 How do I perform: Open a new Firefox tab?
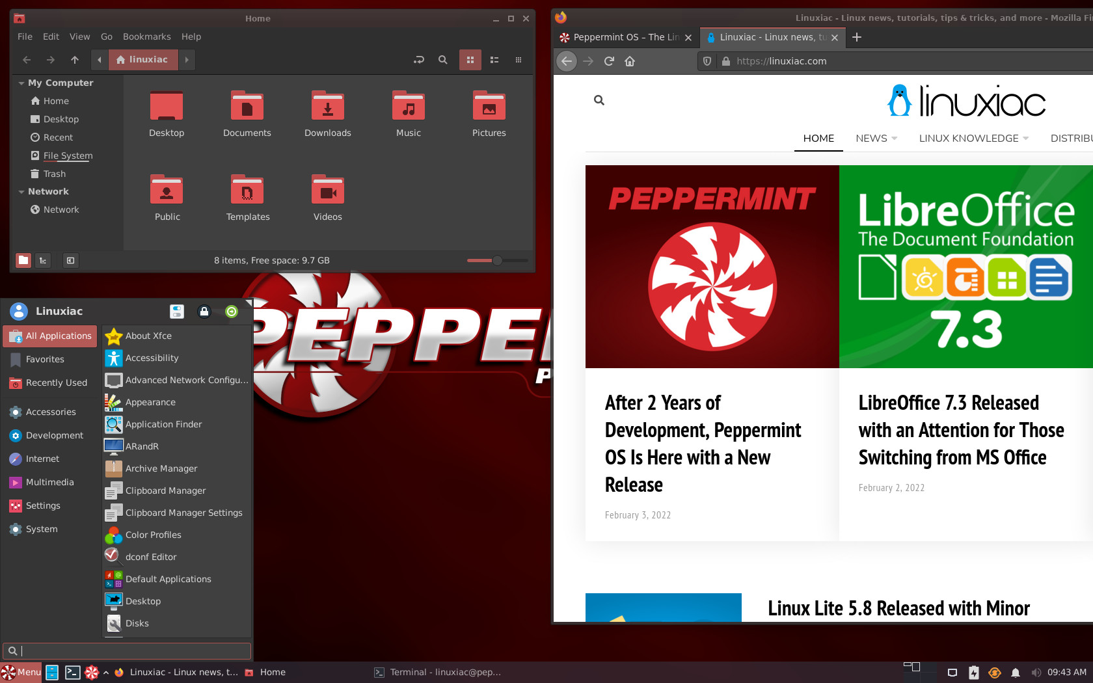click(x=857, y=37)
